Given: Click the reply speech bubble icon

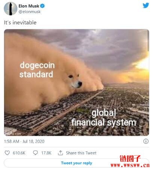Looking at the screenshot, I should (x=35, y=153).
